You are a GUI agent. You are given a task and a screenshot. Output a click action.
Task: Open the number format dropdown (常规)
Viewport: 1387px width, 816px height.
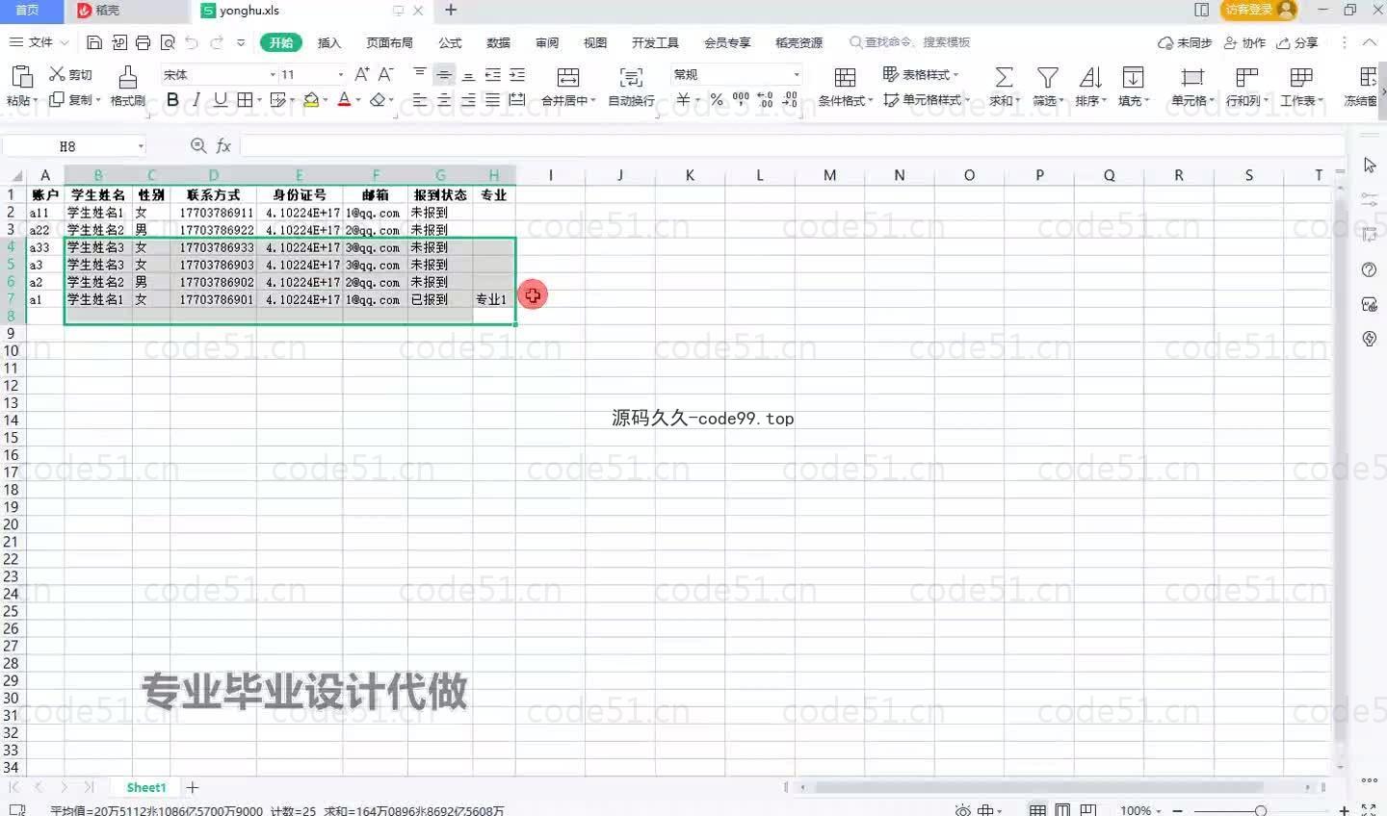point(797,74)
